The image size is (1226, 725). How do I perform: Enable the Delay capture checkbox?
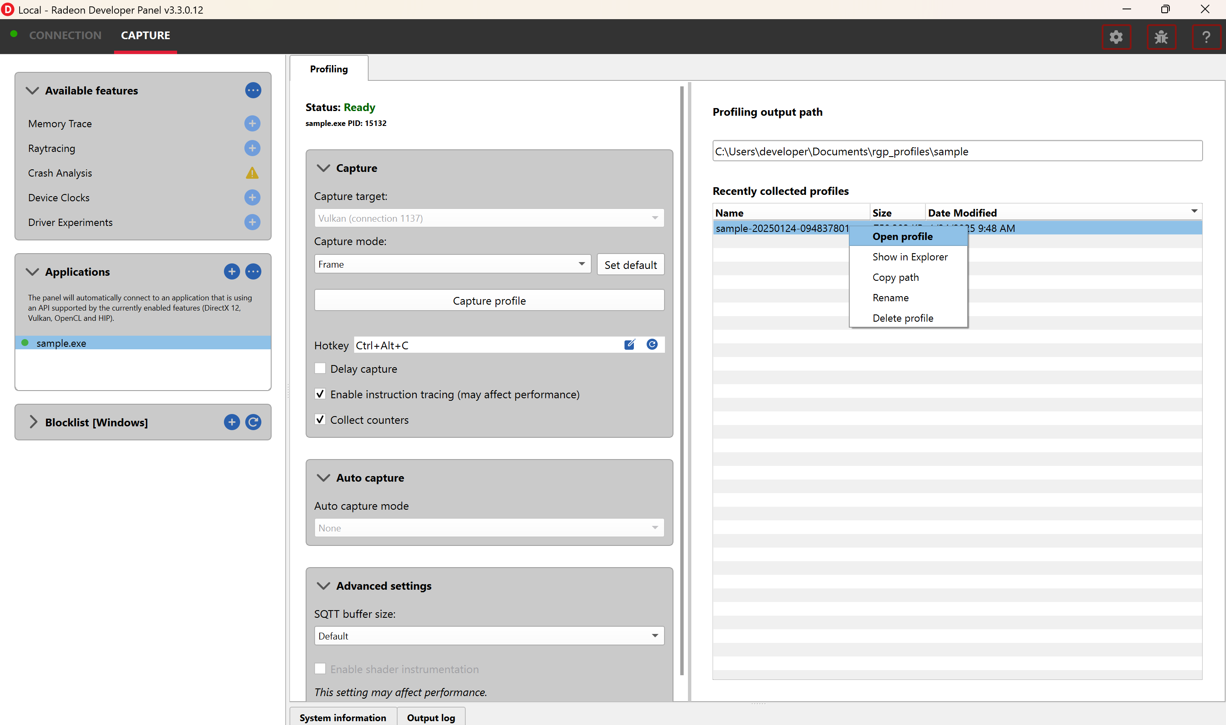point(320,369)
